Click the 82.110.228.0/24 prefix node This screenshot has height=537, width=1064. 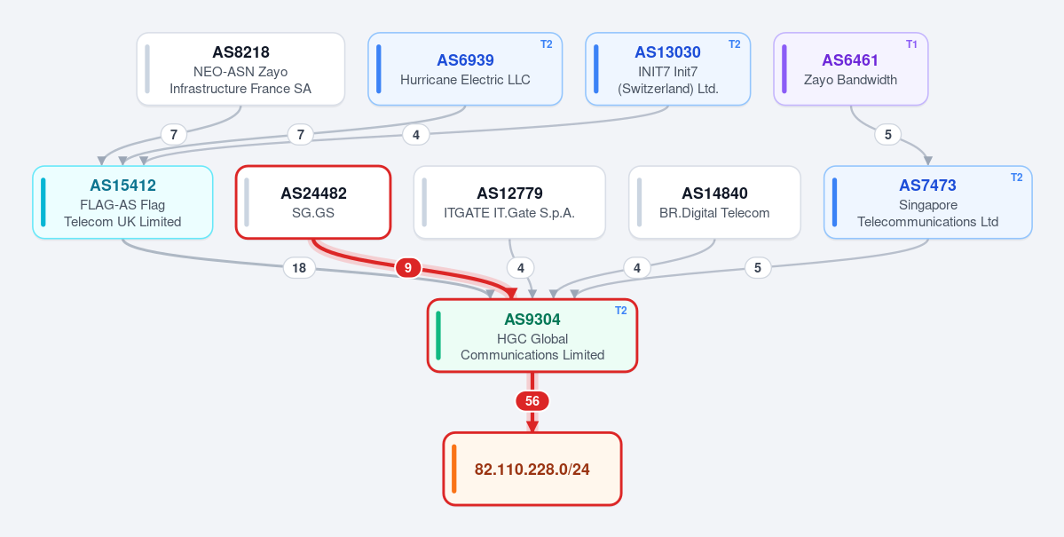pyautogui.click(x=532, y=469)
